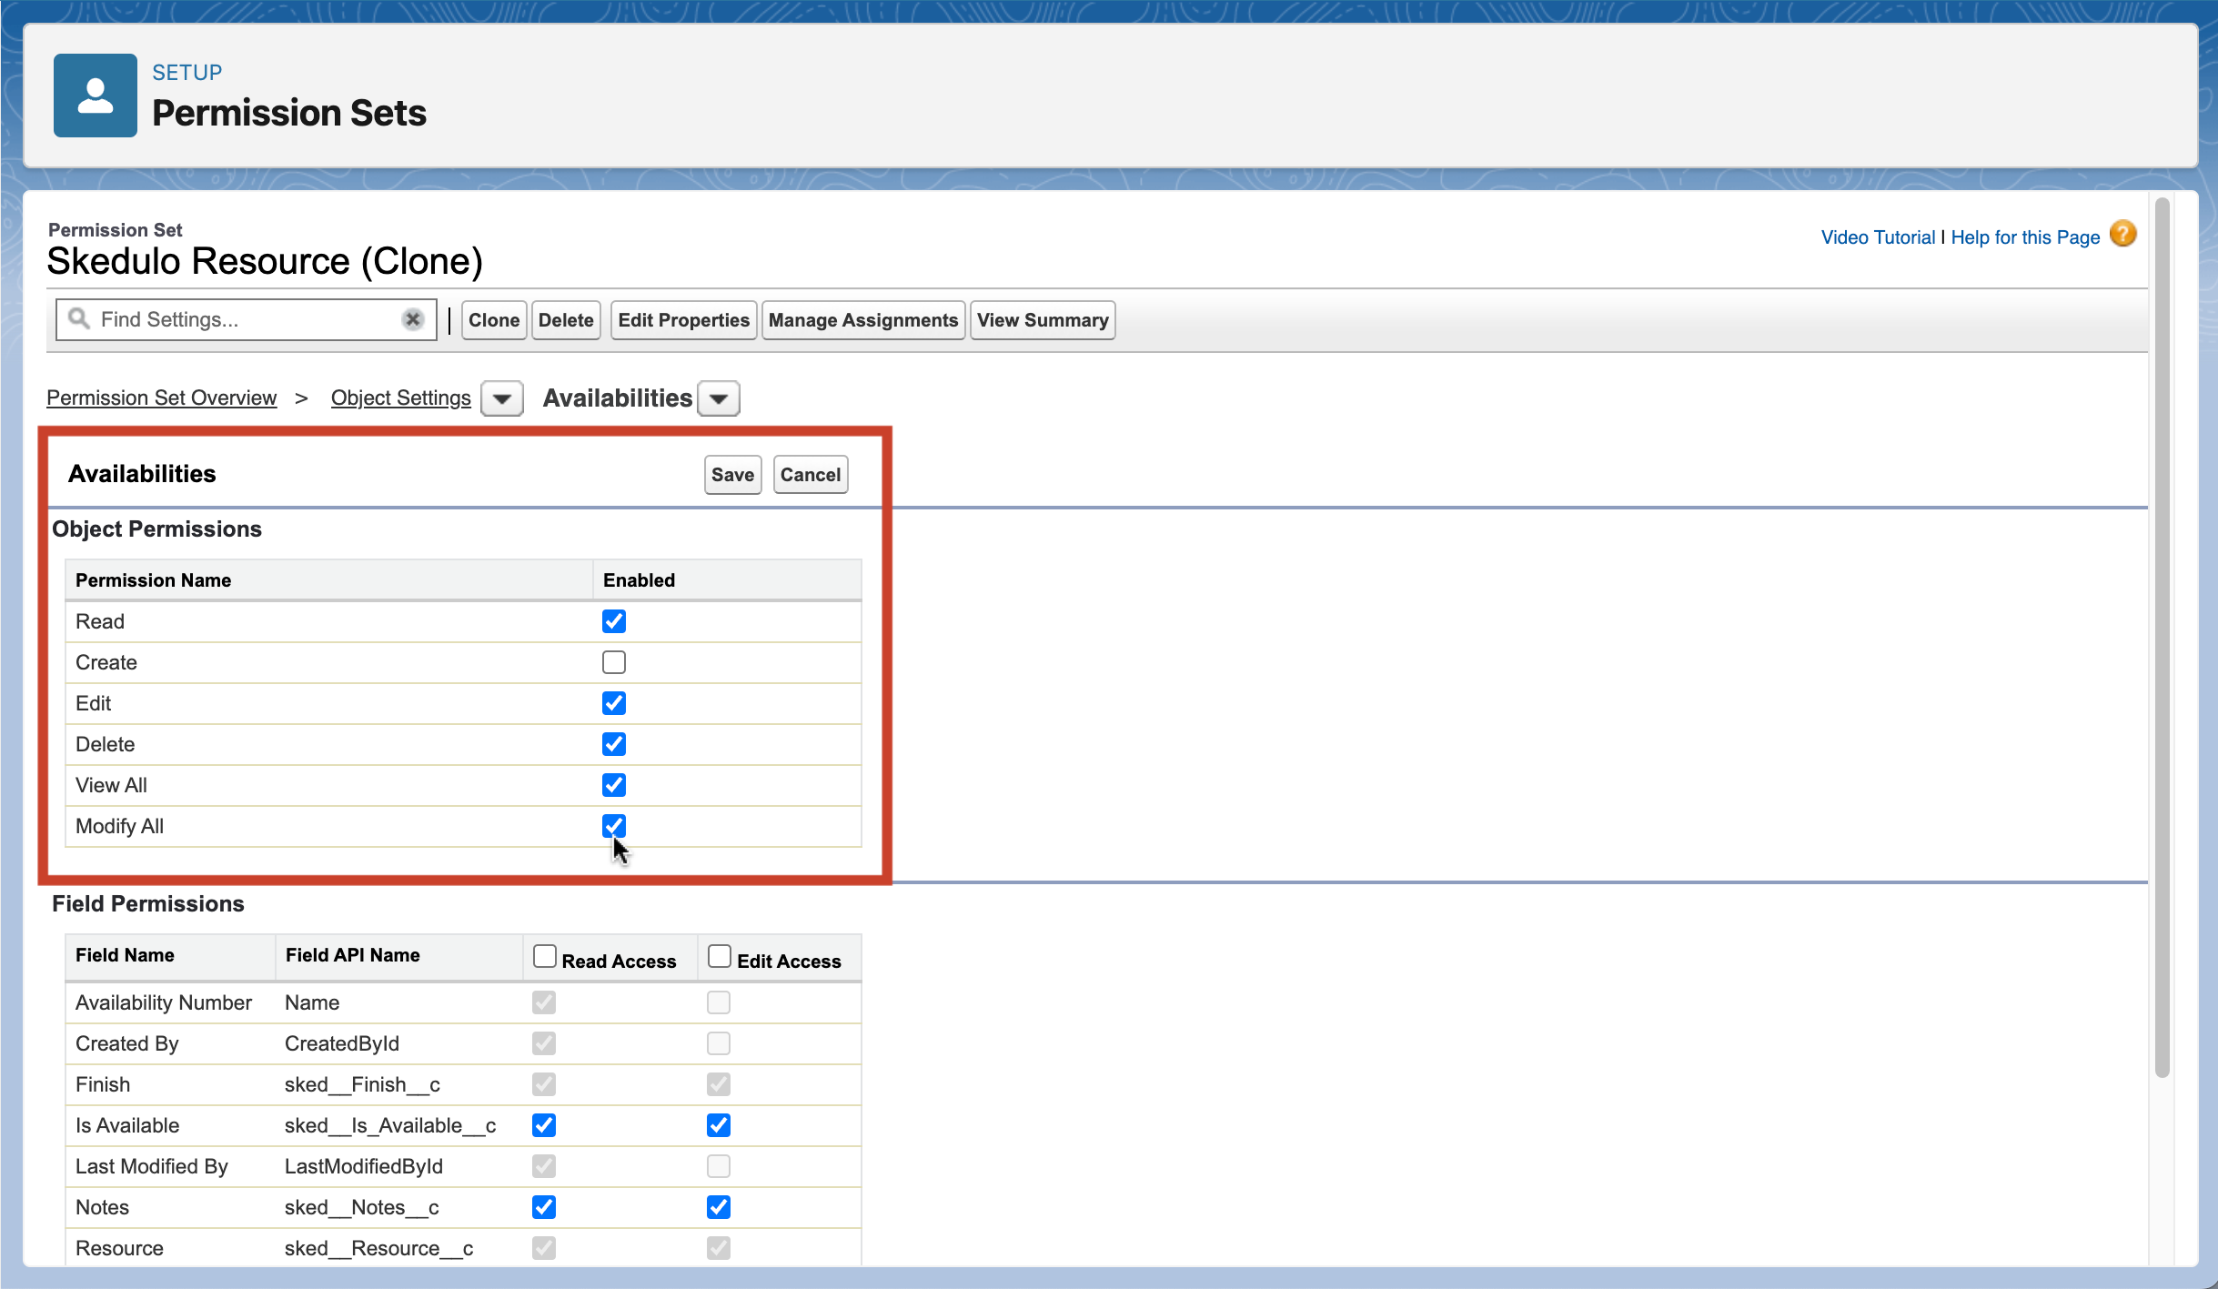
Task: Cancel the Availabilities changes
Action: pos(810,474)
